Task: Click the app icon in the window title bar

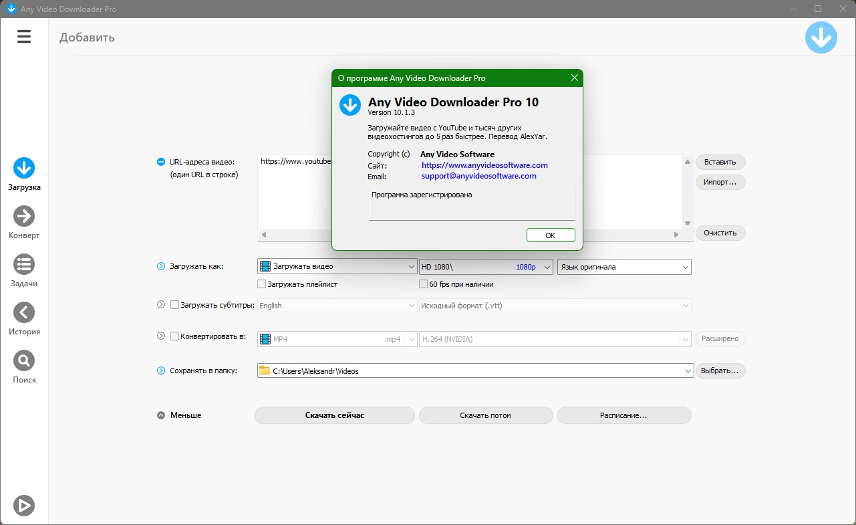Action: tap(11, 9)
